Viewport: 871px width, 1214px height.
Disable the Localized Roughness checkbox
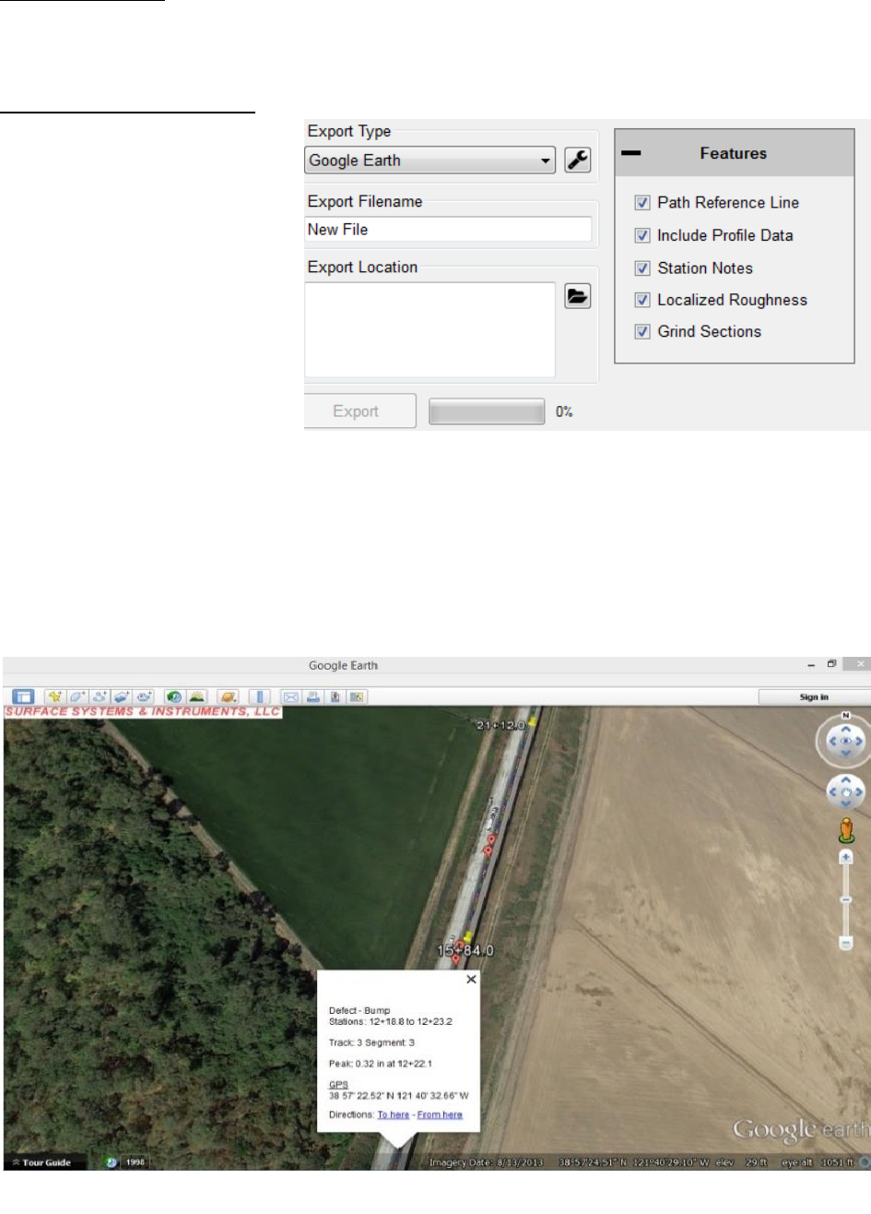[642, 300]
